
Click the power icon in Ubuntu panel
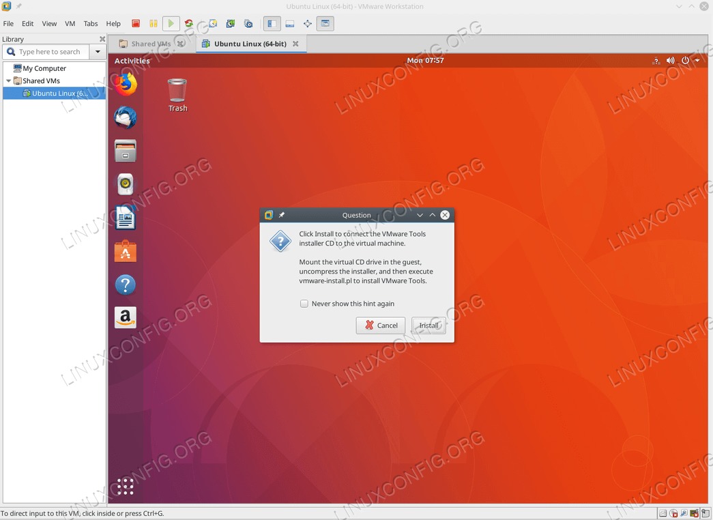tap(685, 61)
